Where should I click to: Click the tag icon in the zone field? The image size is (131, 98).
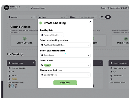tap(42, 65)
